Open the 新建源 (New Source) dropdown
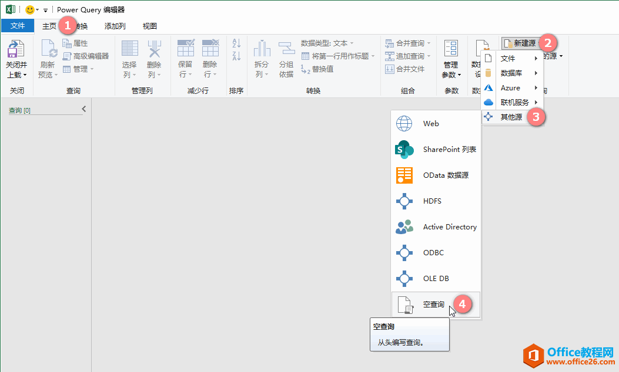Image resolution: width=619 pixels, height=372 pixels. coord(521,43)
